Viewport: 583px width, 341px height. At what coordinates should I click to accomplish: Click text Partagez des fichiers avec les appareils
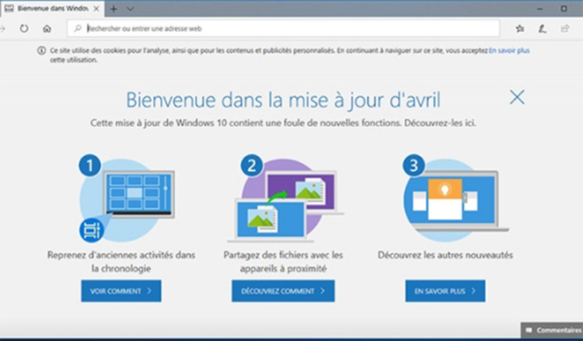[x=283, y=262]
